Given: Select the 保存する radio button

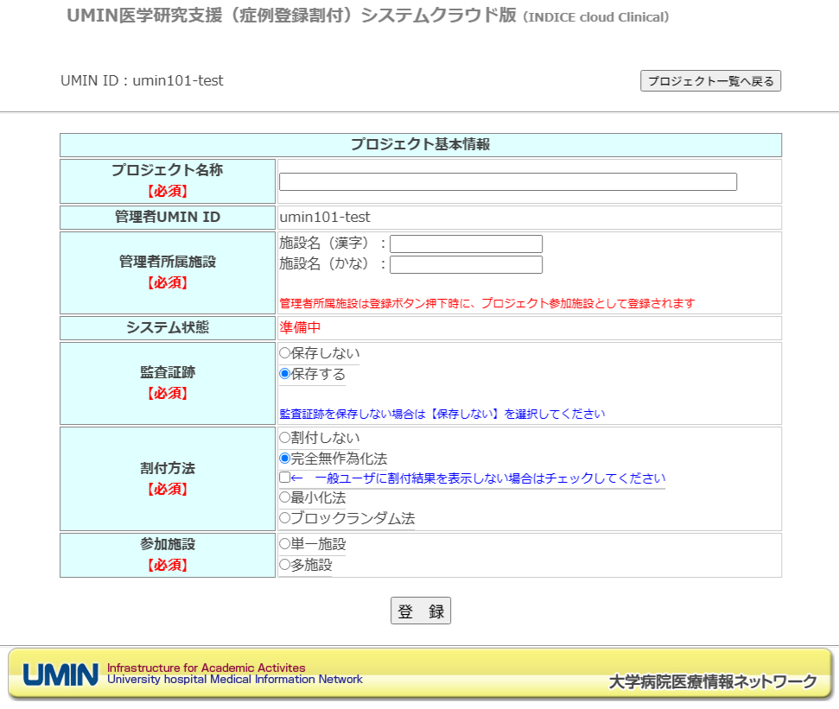Looking at the screenshot, I should (285, 374).
